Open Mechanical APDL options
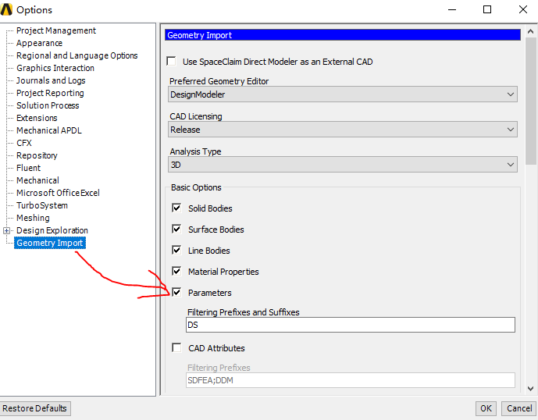 point(49,130)
